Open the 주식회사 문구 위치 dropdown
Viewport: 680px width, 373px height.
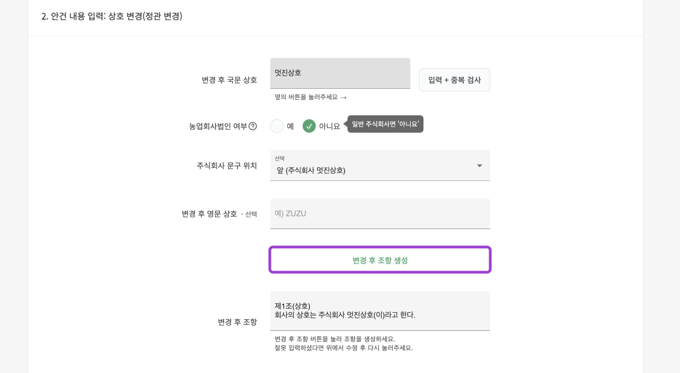point(380,165)
